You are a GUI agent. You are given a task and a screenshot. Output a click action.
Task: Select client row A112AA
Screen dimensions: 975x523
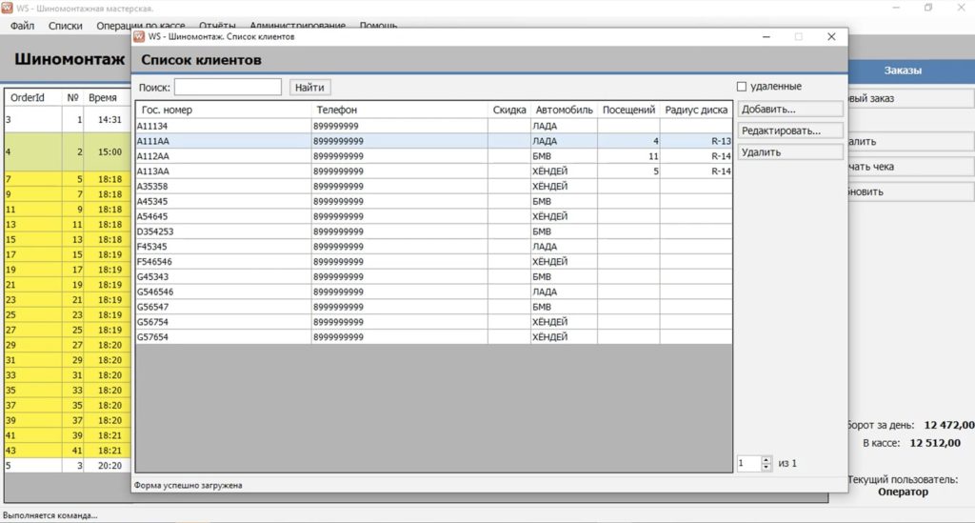coord(434,156)
